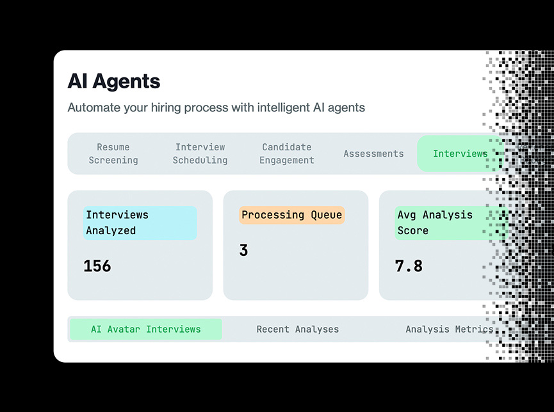Click the processing queue count 3
The height and width of the screenshot is (412, 554).
pyautogui.click(x=243, y=250)
